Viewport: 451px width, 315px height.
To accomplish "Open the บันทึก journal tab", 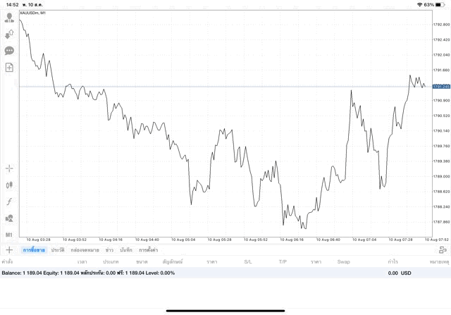I will coord(126,250).
